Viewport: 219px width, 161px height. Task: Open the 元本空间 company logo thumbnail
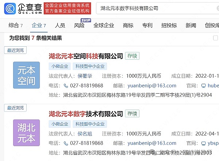point(26,75)
